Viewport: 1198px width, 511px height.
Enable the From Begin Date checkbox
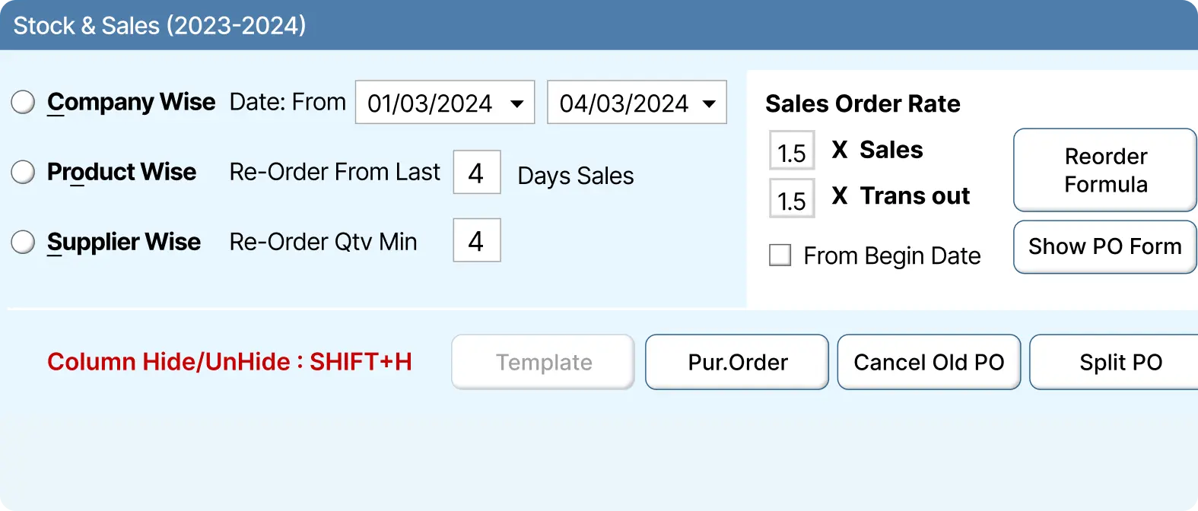(780, 255)
